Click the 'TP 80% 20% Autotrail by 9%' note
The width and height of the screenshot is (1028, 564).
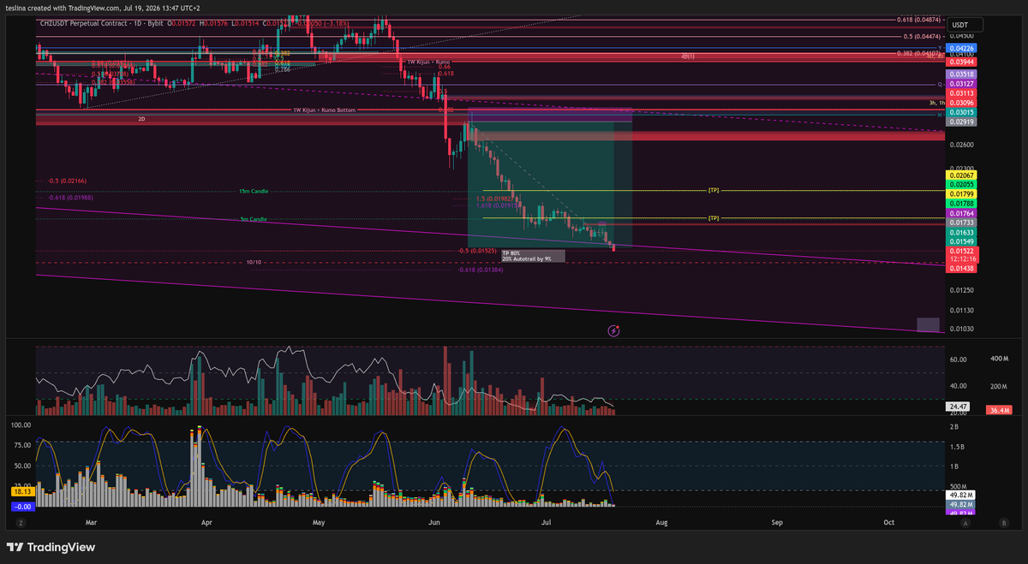[x=532, y=256]
